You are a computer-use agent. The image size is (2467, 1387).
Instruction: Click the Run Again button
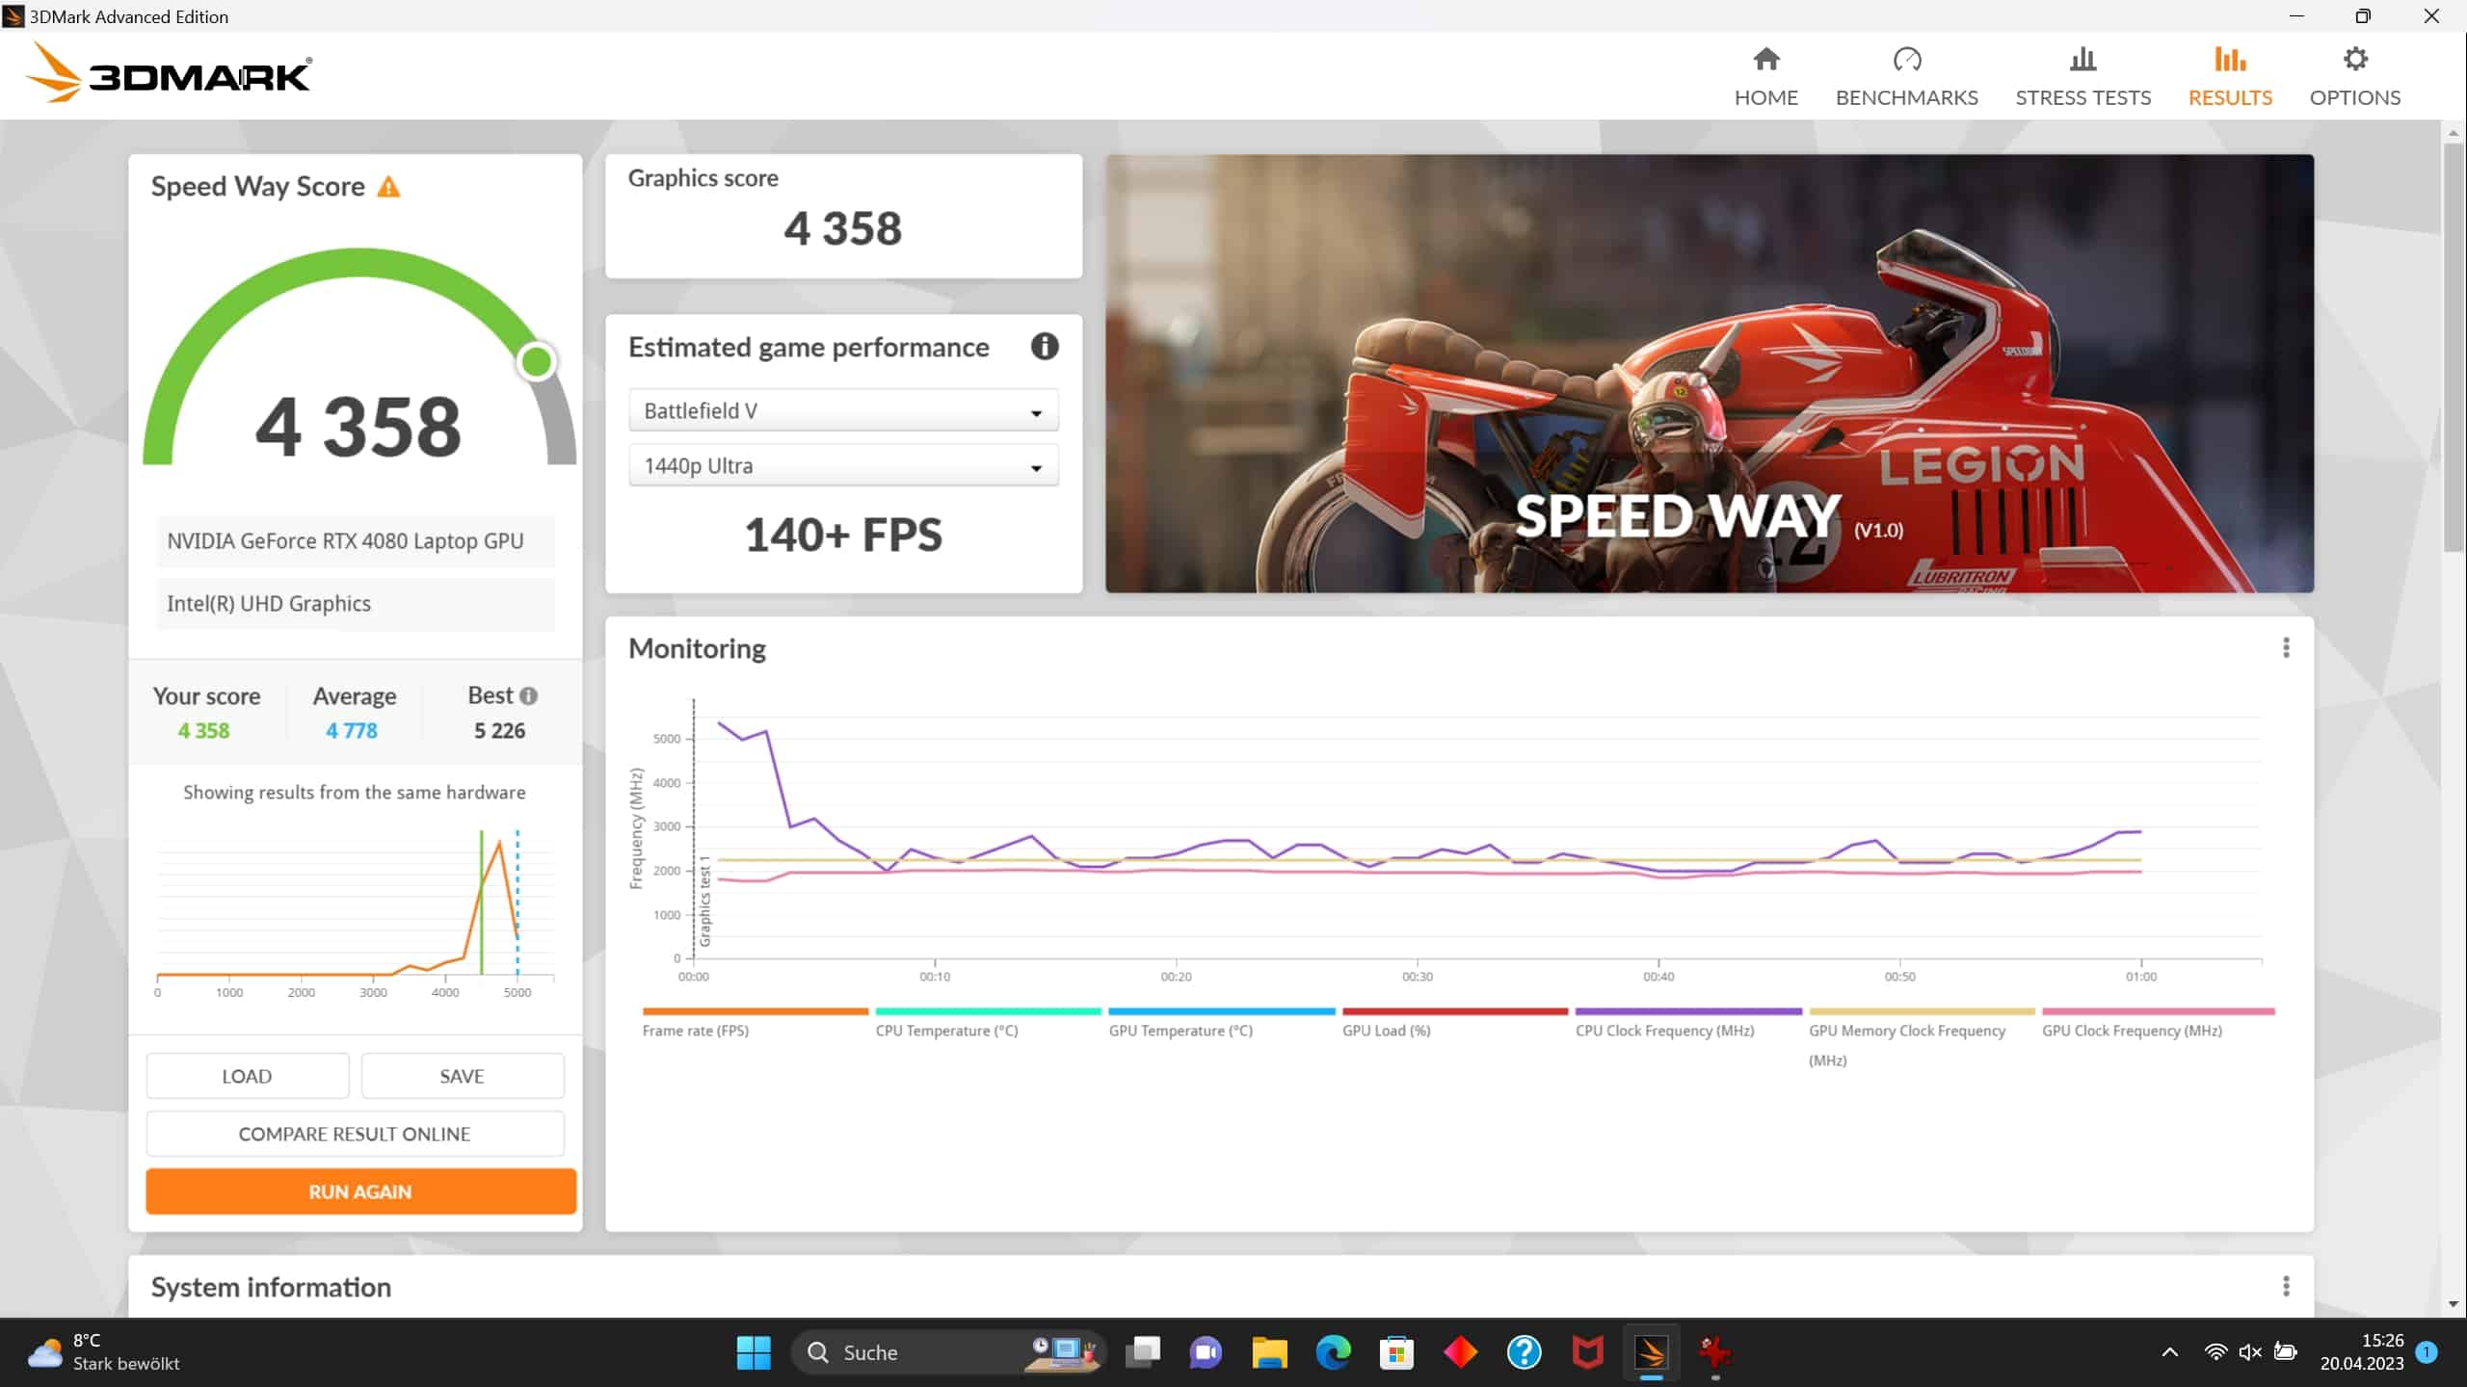[360, 1191]
